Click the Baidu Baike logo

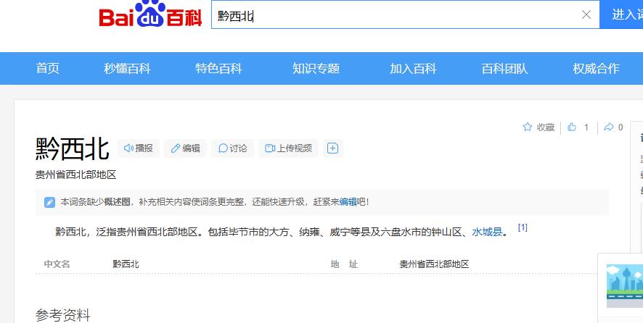click(150, 16)
